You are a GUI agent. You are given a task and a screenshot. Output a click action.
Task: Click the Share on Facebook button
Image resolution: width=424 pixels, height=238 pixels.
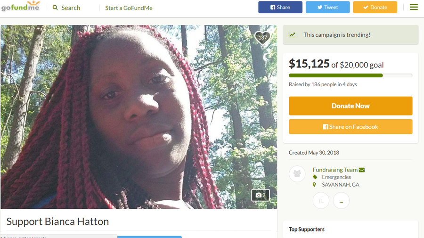pos(351,127)
